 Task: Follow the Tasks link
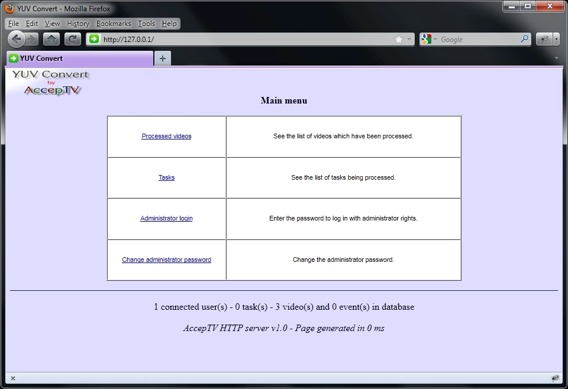point(166,177)
